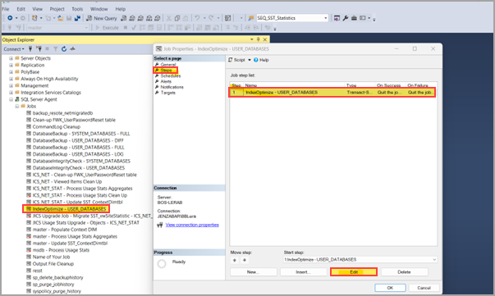Expand the Server Objects tree node
The width and height of the screenshot is (495, 296).
tap(11, 58)
